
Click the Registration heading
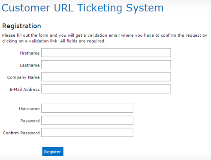[22, 26]
